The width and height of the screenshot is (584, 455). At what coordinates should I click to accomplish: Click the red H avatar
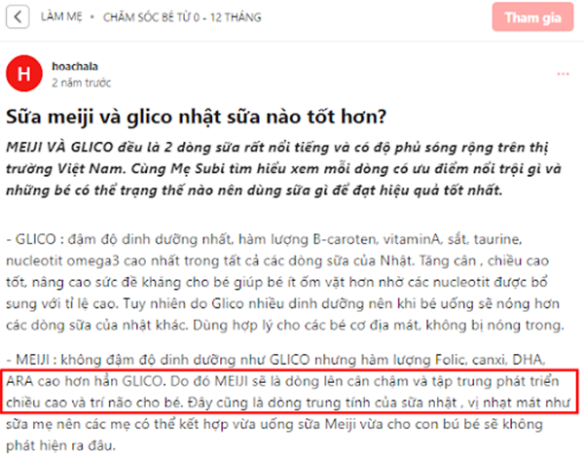coord(24,73)
